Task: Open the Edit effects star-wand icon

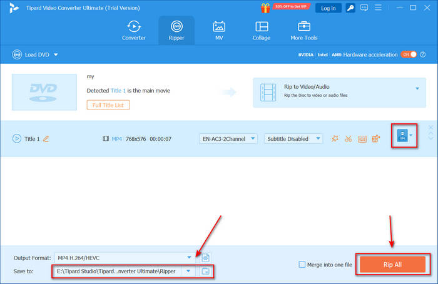Action: coord(335,138)
